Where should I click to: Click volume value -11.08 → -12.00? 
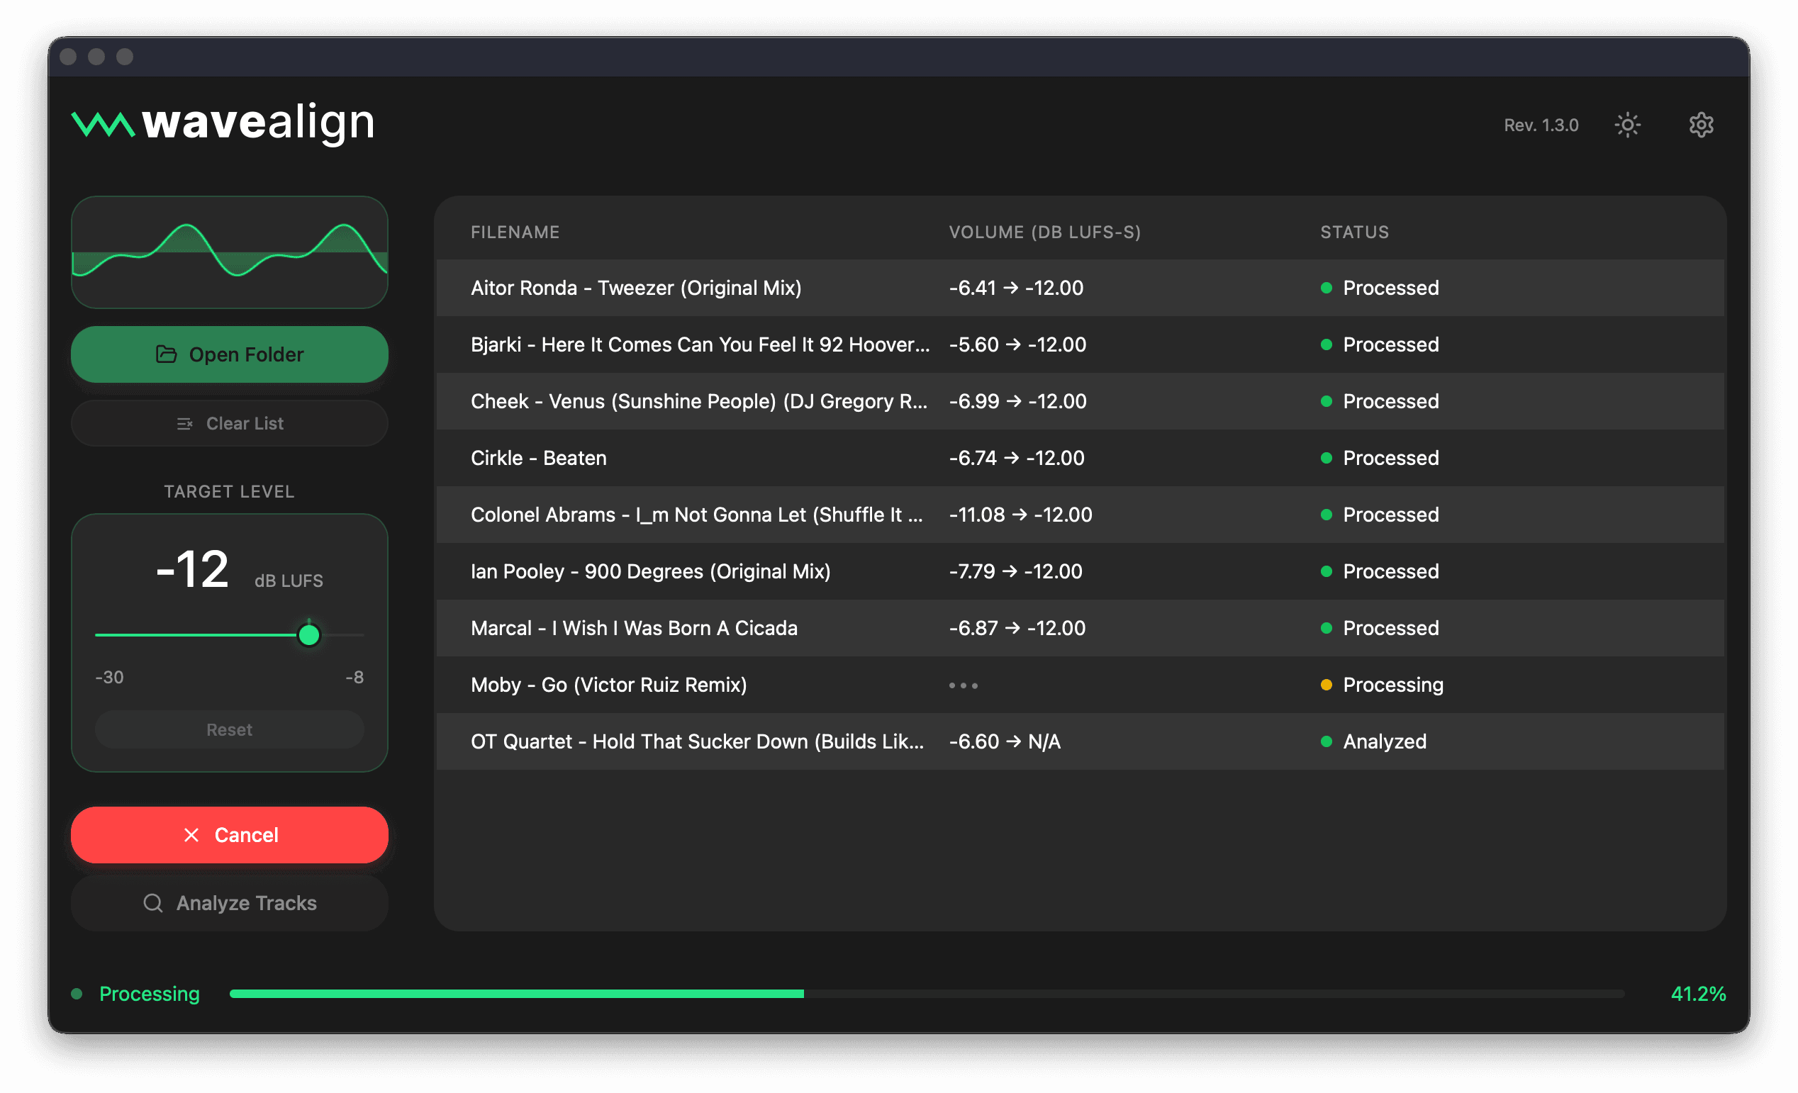click(1020, 515)
